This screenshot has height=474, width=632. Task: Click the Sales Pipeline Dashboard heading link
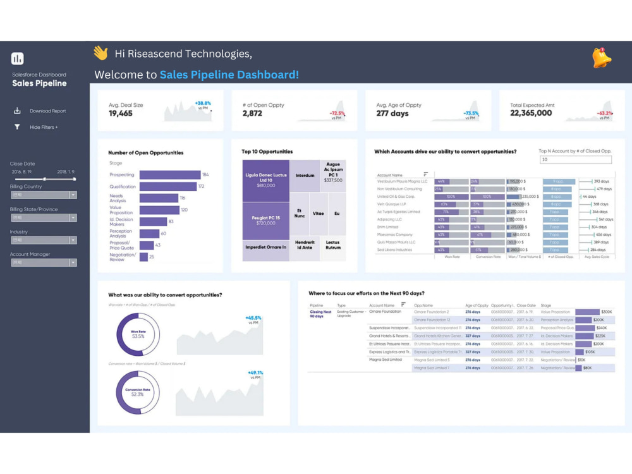[x=229, y=75]
